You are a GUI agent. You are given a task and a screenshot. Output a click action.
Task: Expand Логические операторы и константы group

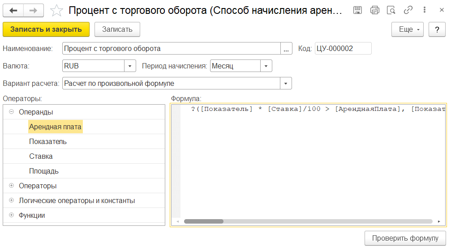(11, 200)
